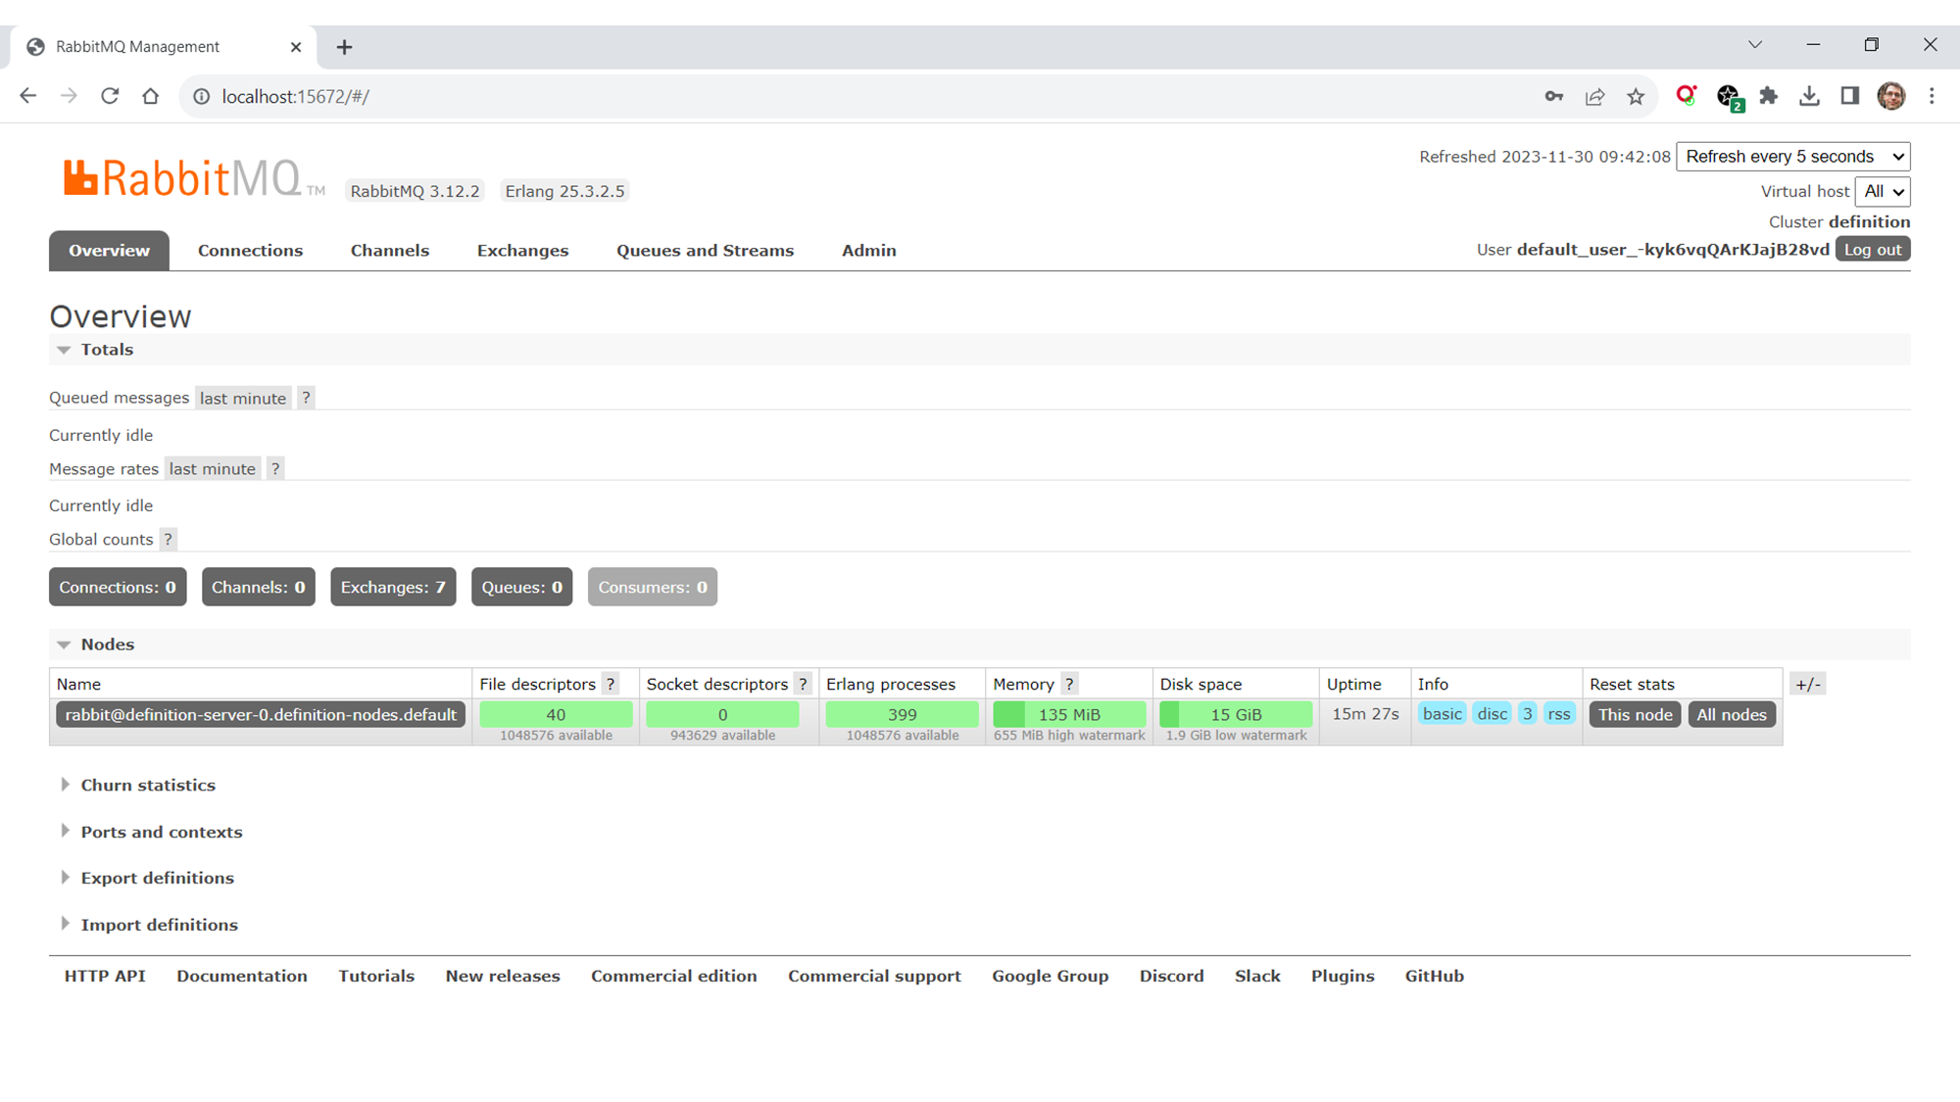Expand the Churn statistics section

pyautogui.click(x=147, y=785)
